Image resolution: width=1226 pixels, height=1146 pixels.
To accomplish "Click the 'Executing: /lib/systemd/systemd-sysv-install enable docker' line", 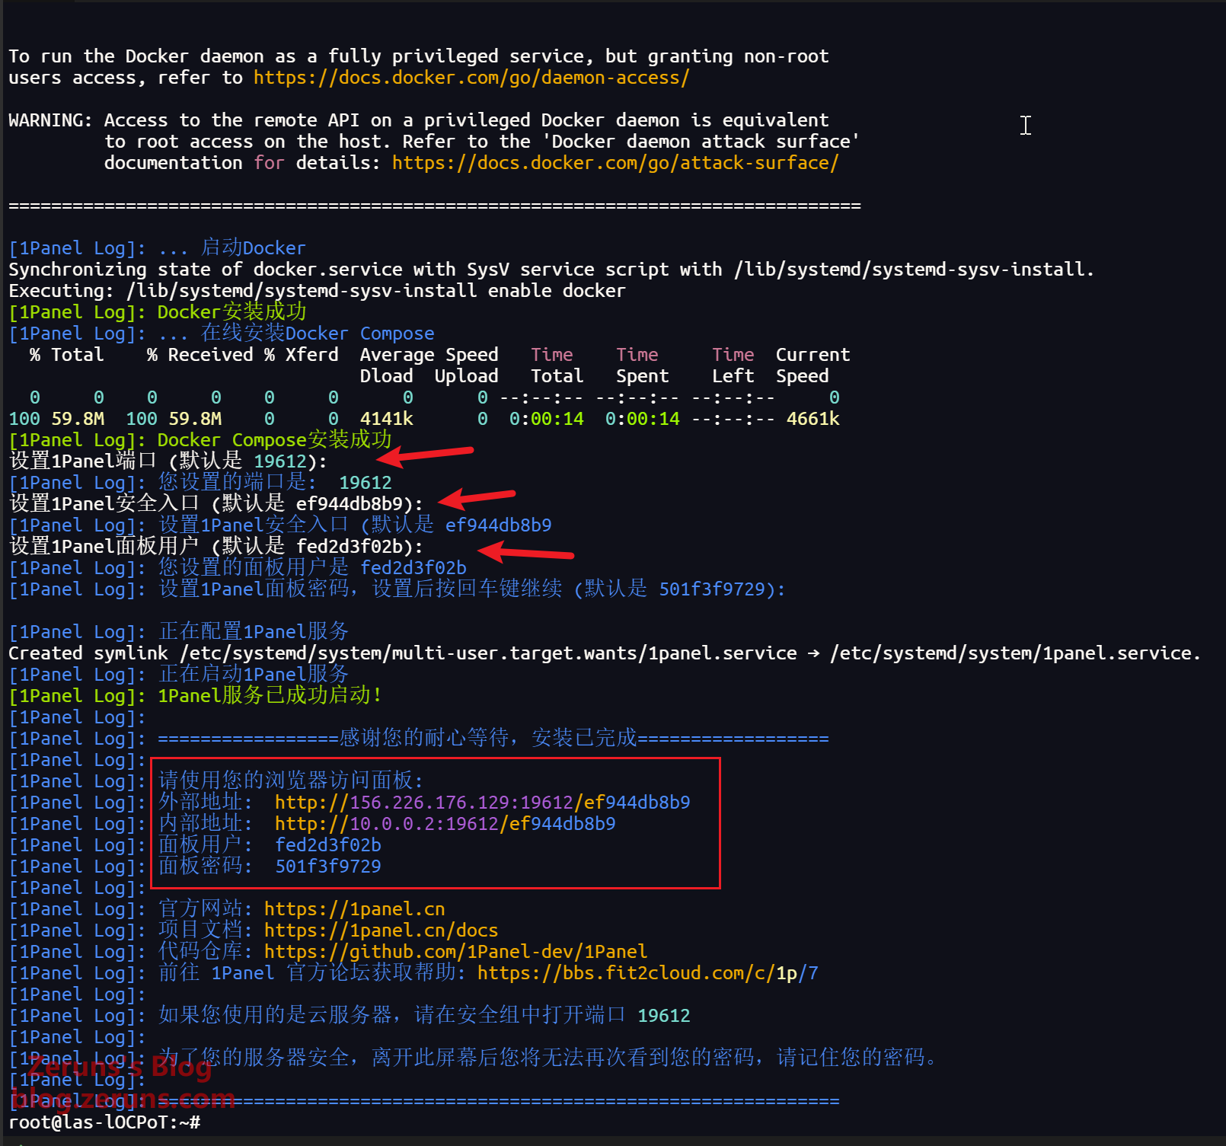I will pyautogui.click(x=318, y=291).
